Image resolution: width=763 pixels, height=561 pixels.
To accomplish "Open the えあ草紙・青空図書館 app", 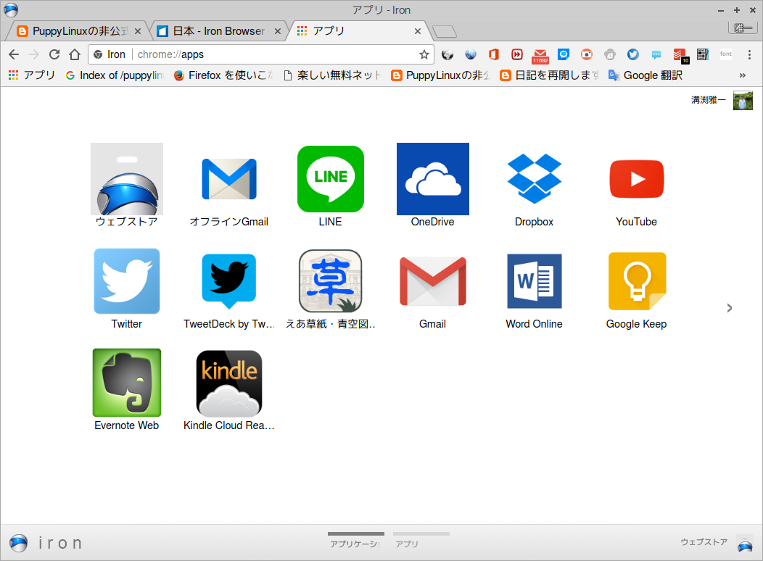I will tap(331, 281).
